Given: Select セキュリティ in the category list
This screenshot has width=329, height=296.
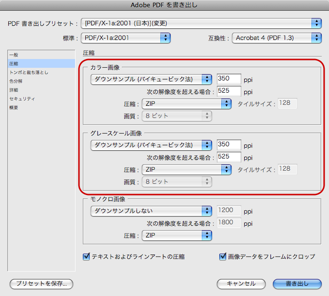Looking at the screenshot, I should click(41, 99).
